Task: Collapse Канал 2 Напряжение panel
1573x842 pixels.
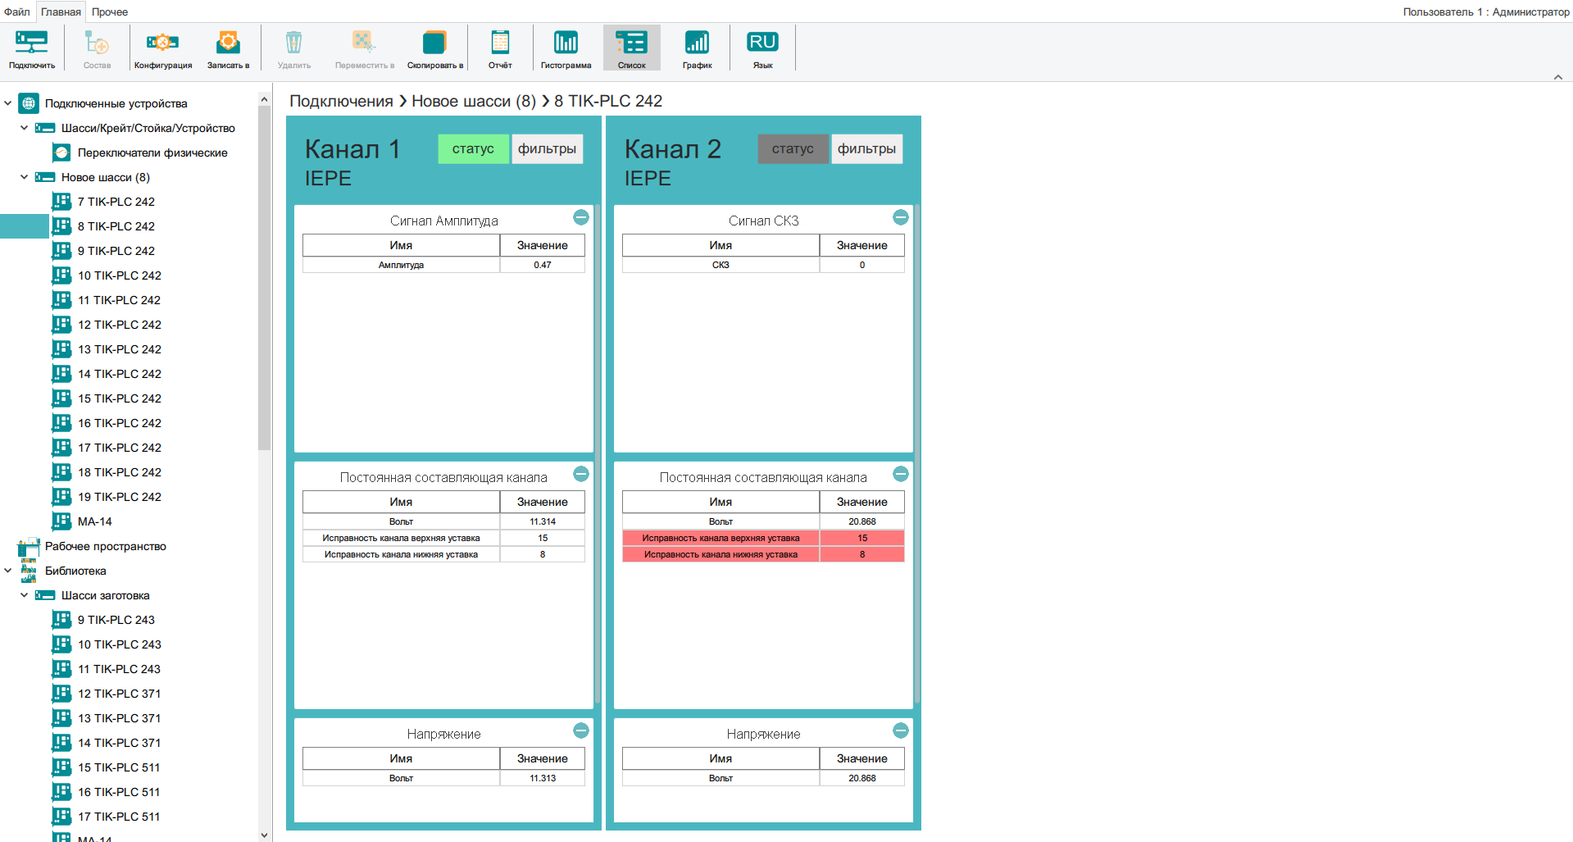Action: pos(901,730)
